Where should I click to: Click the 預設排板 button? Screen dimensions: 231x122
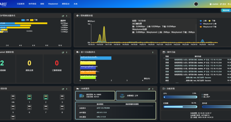point(226,10)
